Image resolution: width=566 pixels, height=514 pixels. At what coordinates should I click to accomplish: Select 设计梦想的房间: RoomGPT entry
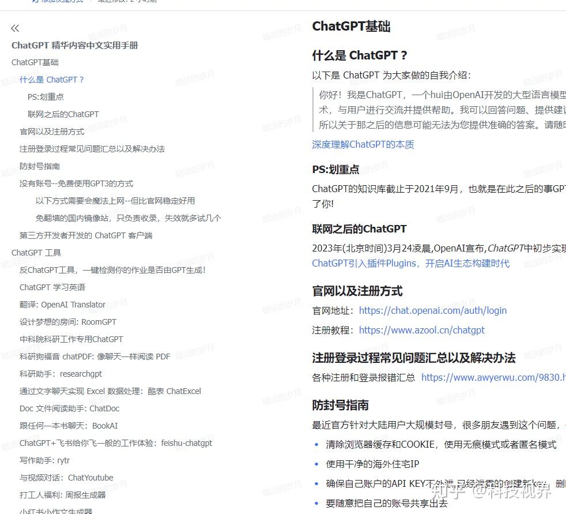click(x=76, y=321)
